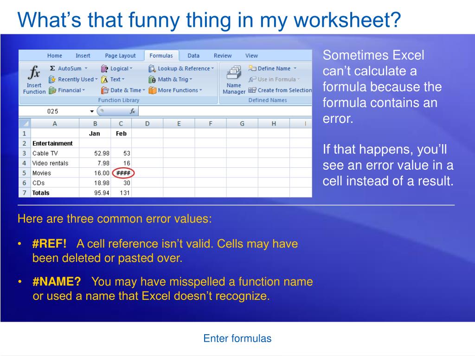Screen dimensions: 475x356
Task: Expand the Math & Trig dropdown arrow
Action: pyautogui.click(x=191, y=79)
